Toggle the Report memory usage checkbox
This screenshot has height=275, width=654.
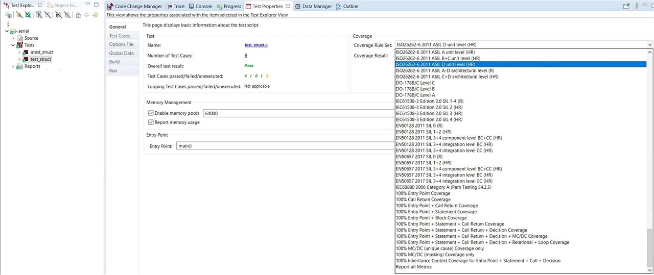coord(151,122)
